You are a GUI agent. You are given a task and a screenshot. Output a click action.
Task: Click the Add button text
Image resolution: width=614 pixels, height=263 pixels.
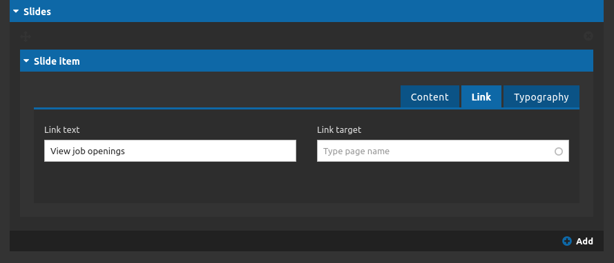(584, 241)
